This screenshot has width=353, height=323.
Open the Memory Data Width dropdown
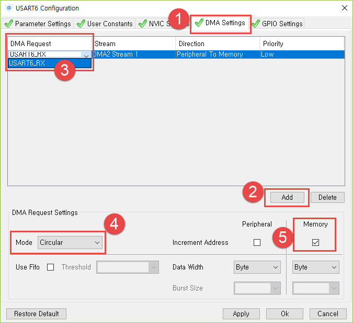[x=316, y=267]
